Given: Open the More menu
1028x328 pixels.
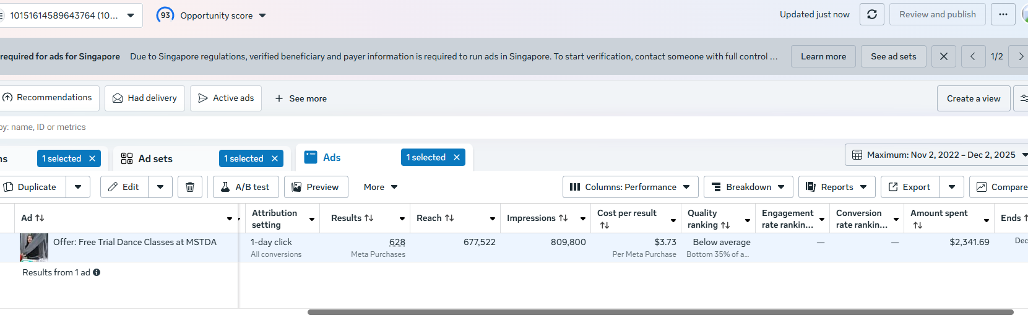Looking at the screenshot, I should click(x=380, y=187).
